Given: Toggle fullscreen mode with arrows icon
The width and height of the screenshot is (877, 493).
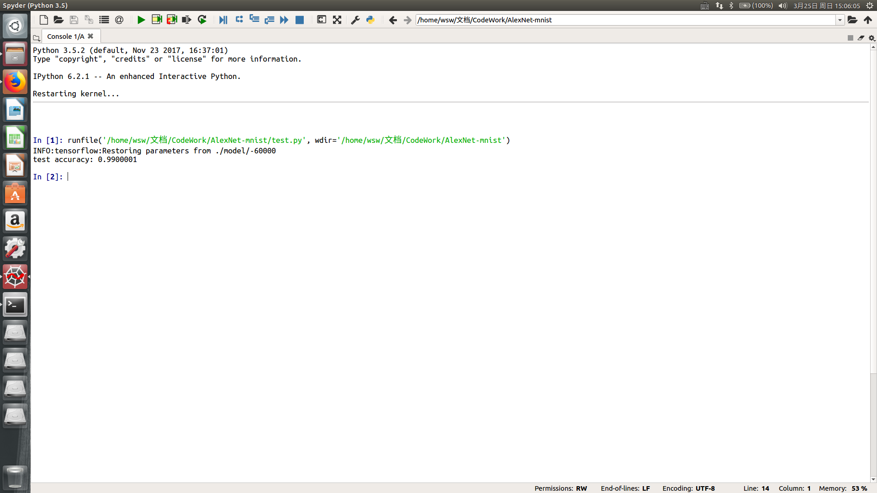Looking at the screenshot, I should 337,20.
